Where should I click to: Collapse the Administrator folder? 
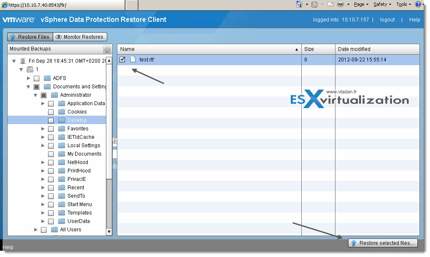[x=35, y=95]
